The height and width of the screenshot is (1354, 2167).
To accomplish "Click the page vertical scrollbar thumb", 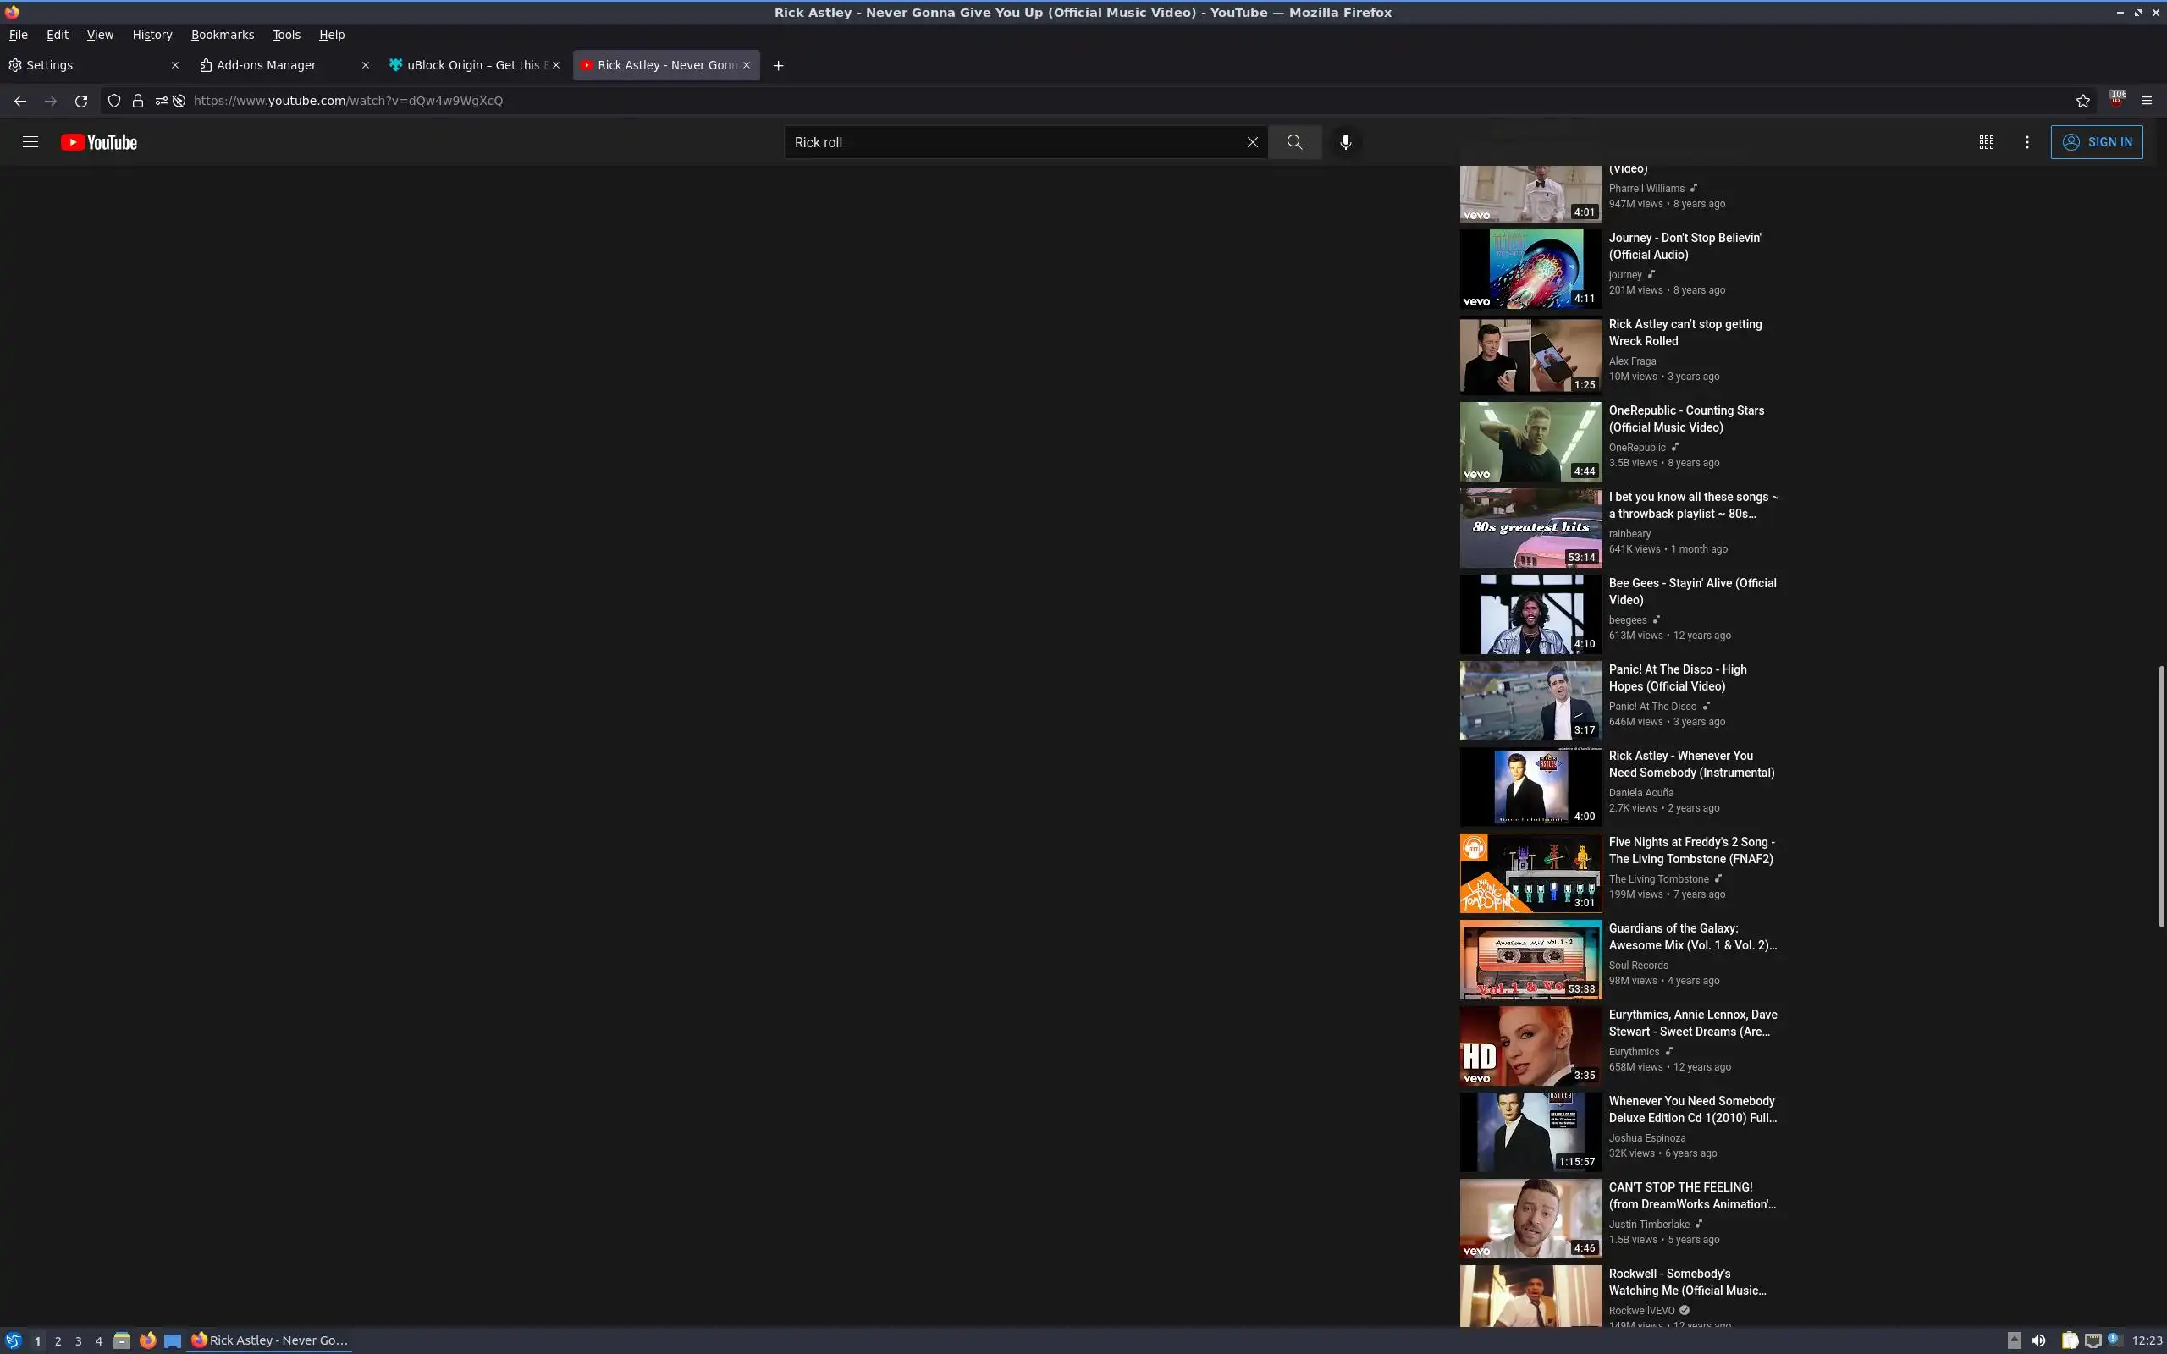I will click(2161, 795).
